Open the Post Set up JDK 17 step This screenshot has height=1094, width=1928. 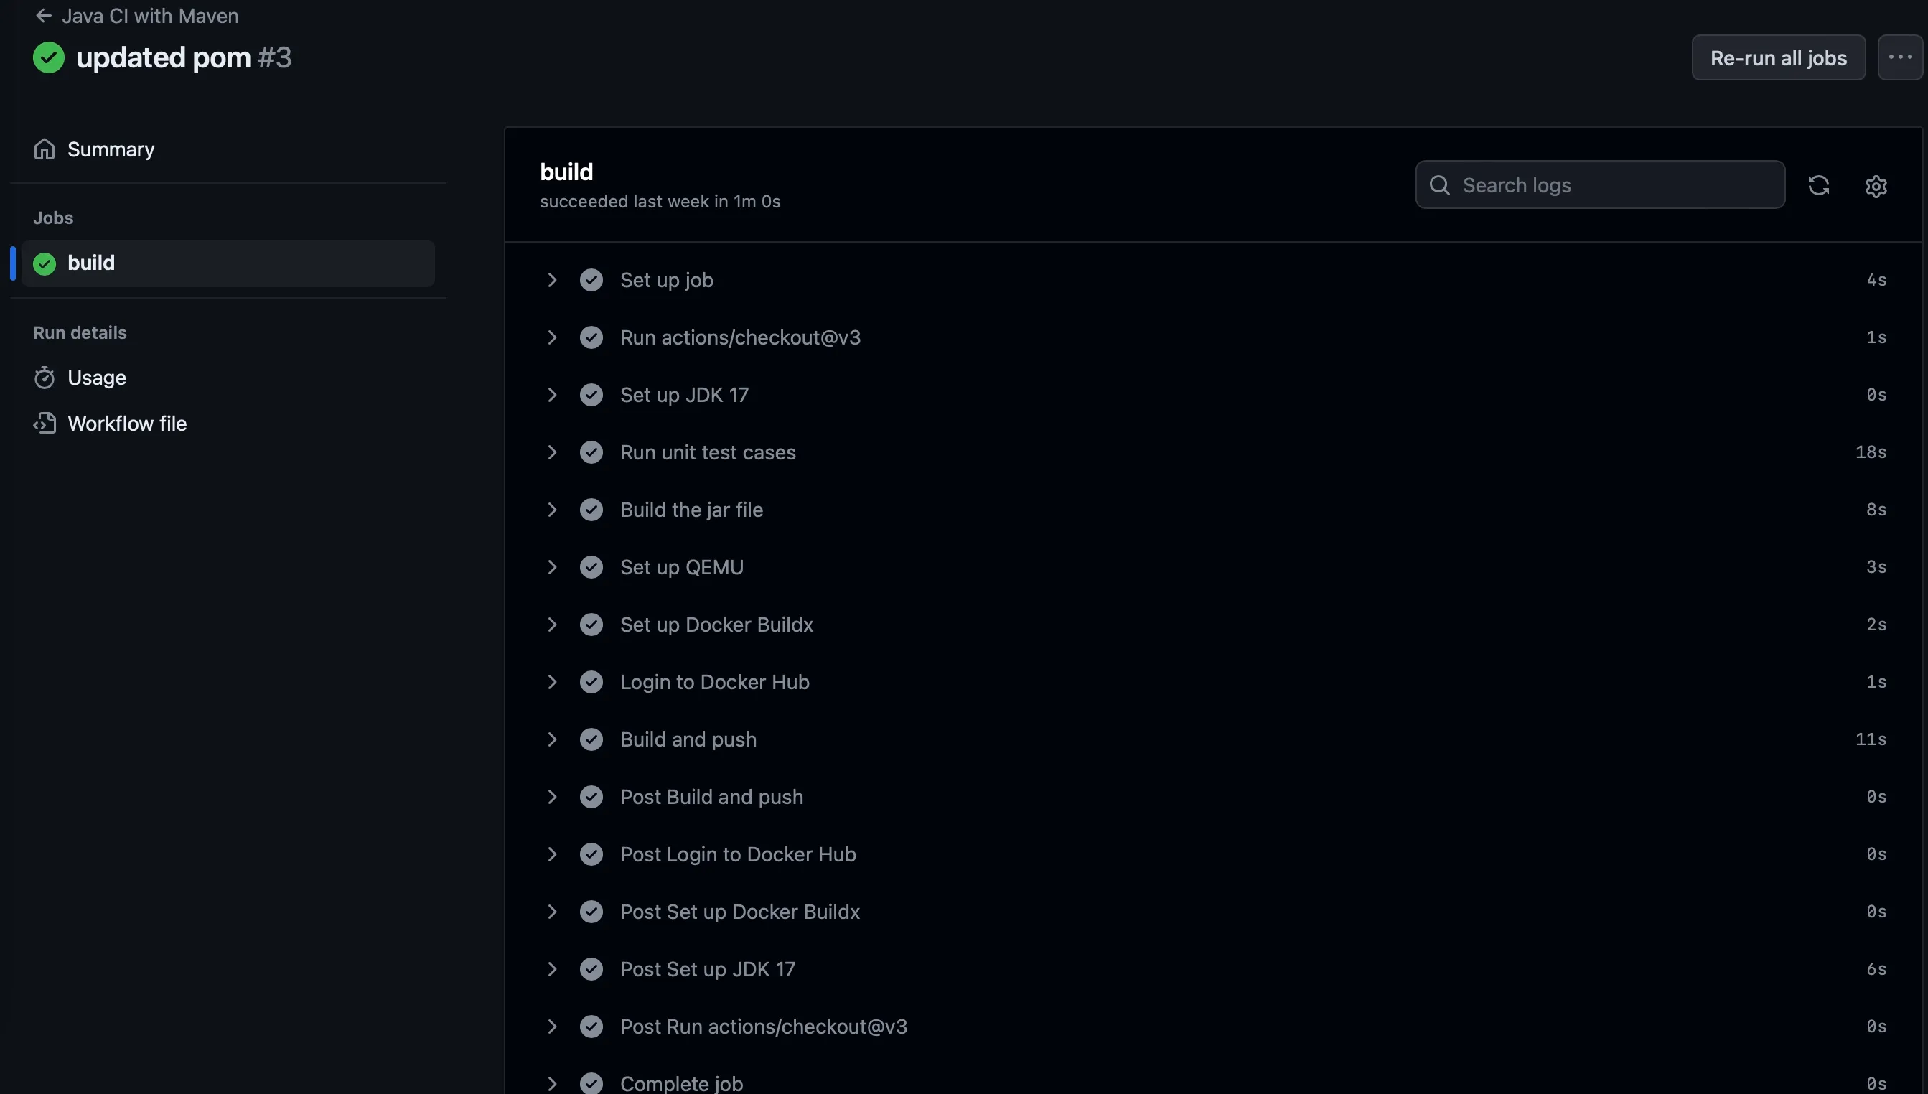click(x=707, y=969)
